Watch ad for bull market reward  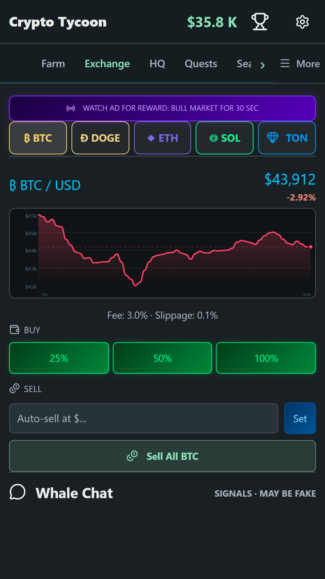click(162, 108)
